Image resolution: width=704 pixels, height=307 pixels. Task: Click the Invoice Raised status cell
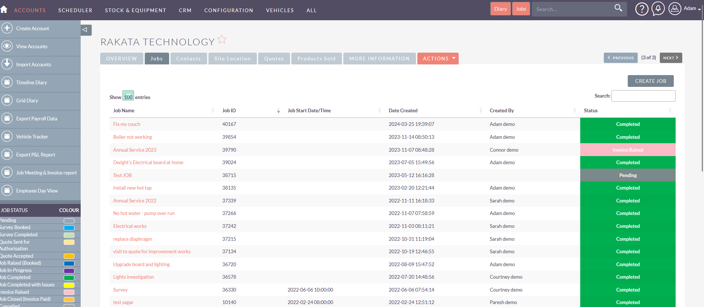click(628, 150)
